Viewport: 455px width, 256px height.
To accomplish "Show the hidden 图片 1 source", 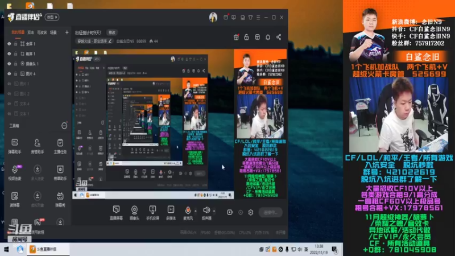I will tap(9, 84).
